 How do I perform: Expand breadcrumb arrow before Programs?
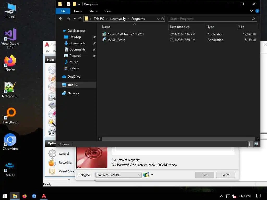click(128, 19)
